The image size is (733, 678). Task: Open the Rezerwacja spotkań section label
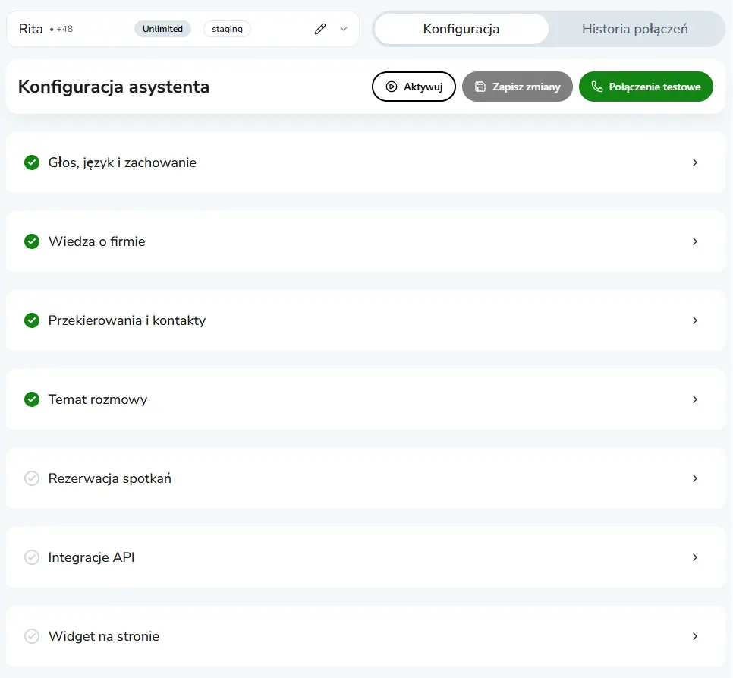point(110,479)
